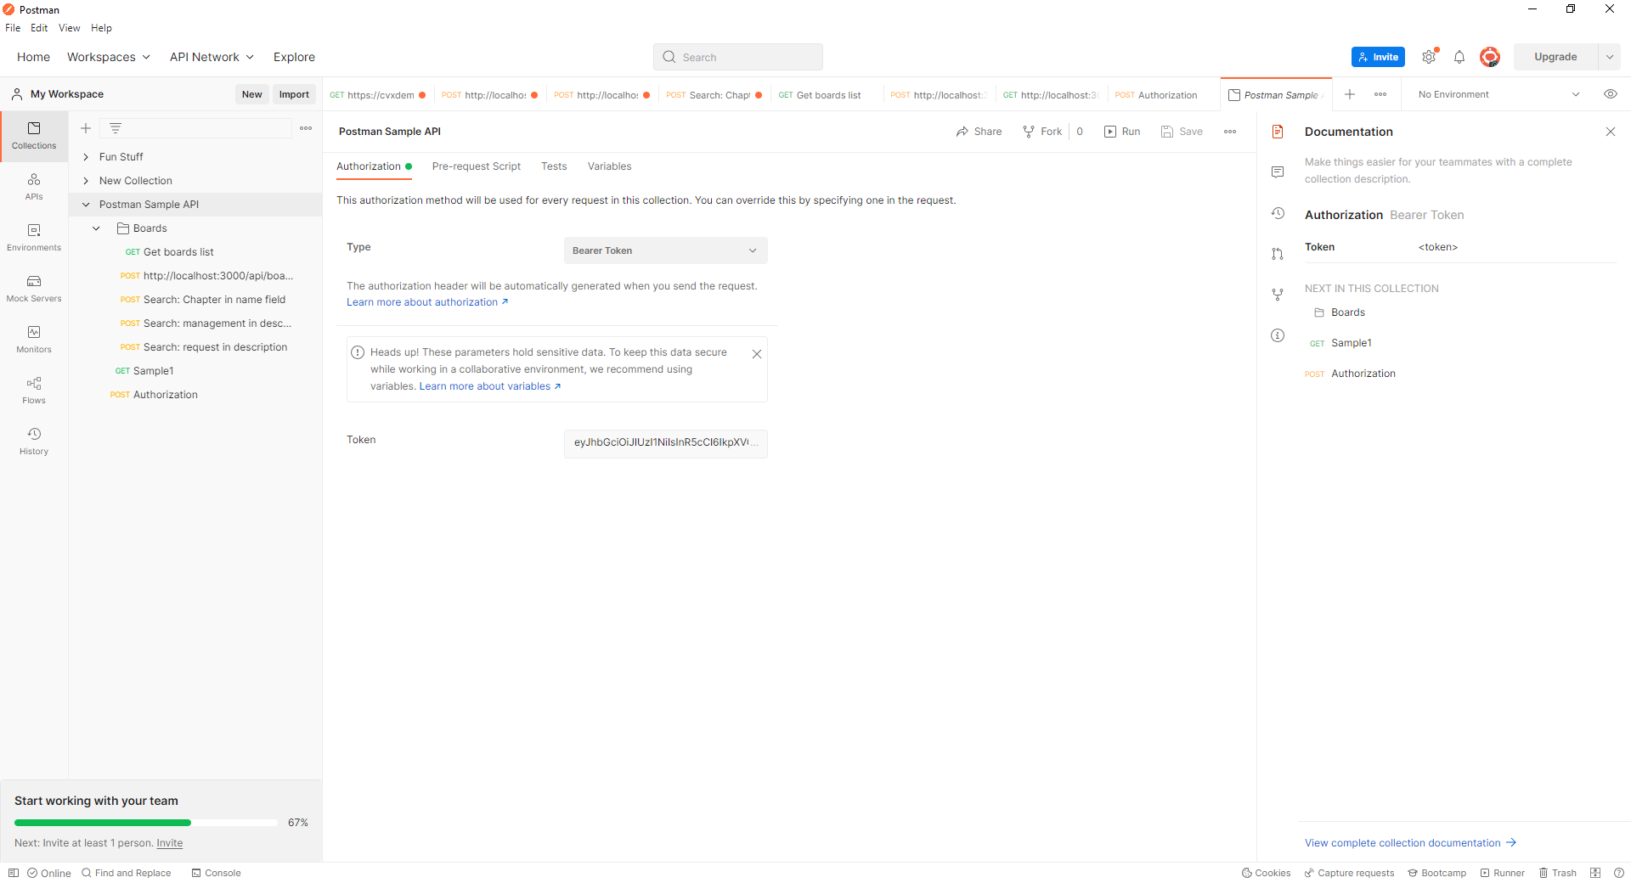Switch to the Variables tab
Image resolution: width=1631 pixels, height=883 pixels.
click(x=610, y=166)
